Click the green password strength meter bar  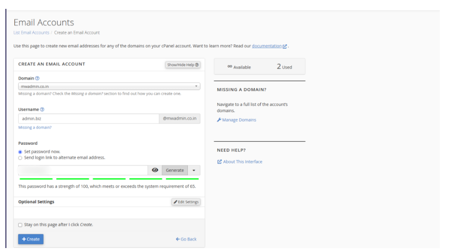coord(108,179)
